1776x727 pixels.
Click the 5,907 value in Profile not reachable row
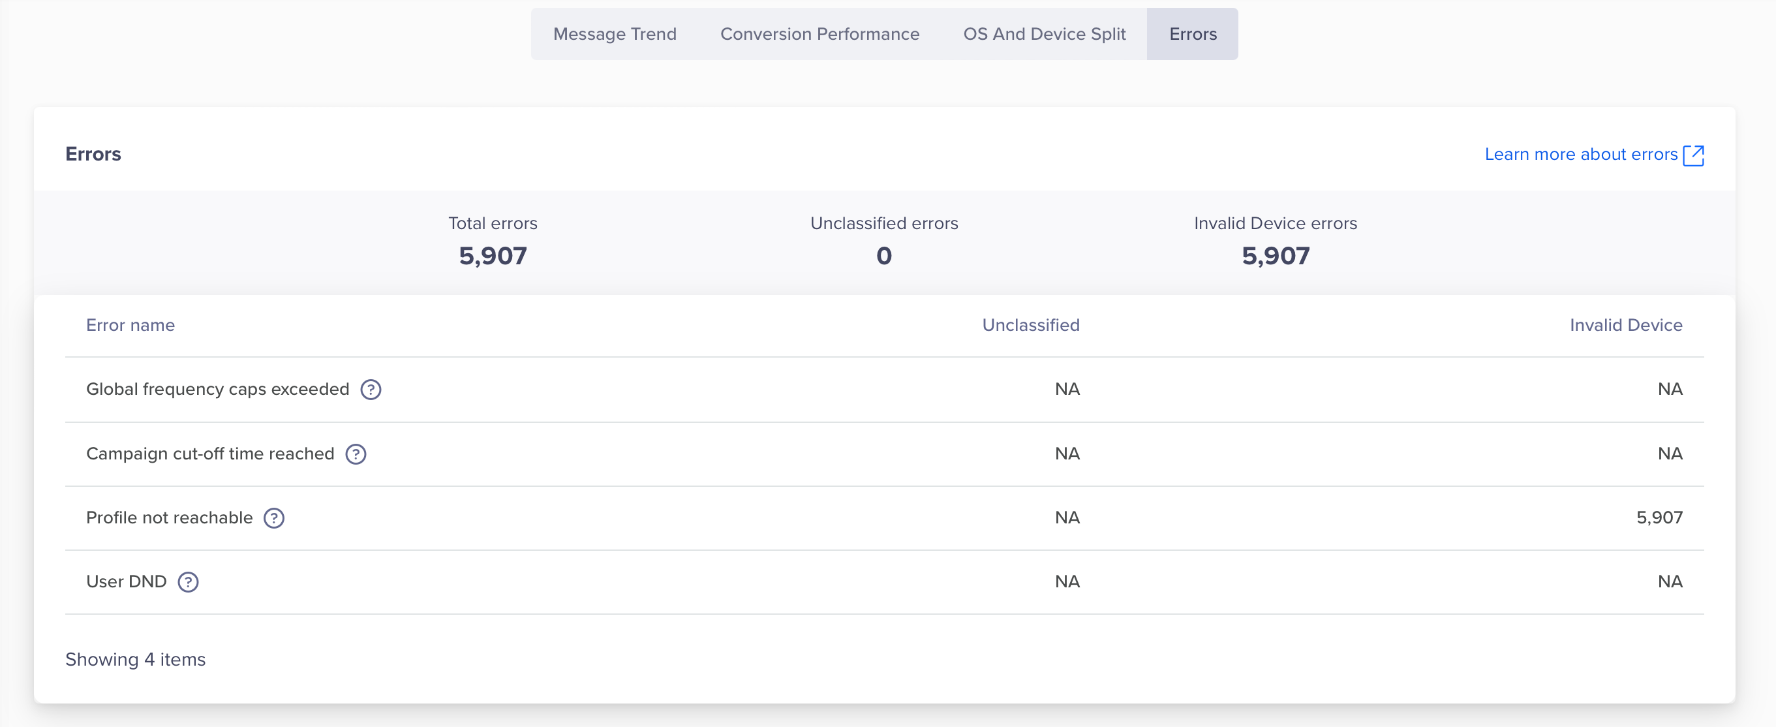1659,518
